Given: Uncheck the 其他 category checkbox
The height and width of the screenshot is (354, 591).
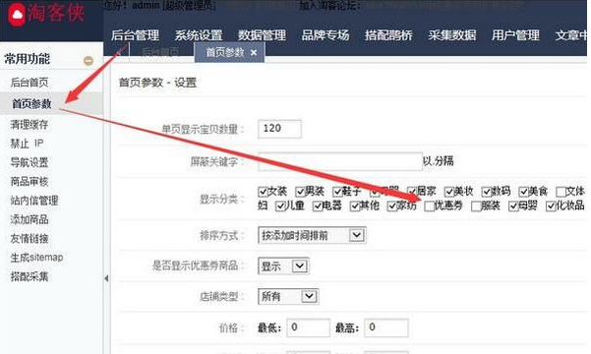Looking at the screenshot, I should click(355, 206).
